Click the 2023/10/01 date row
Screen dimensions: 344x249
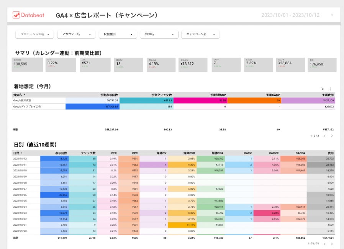coord(173,225)
